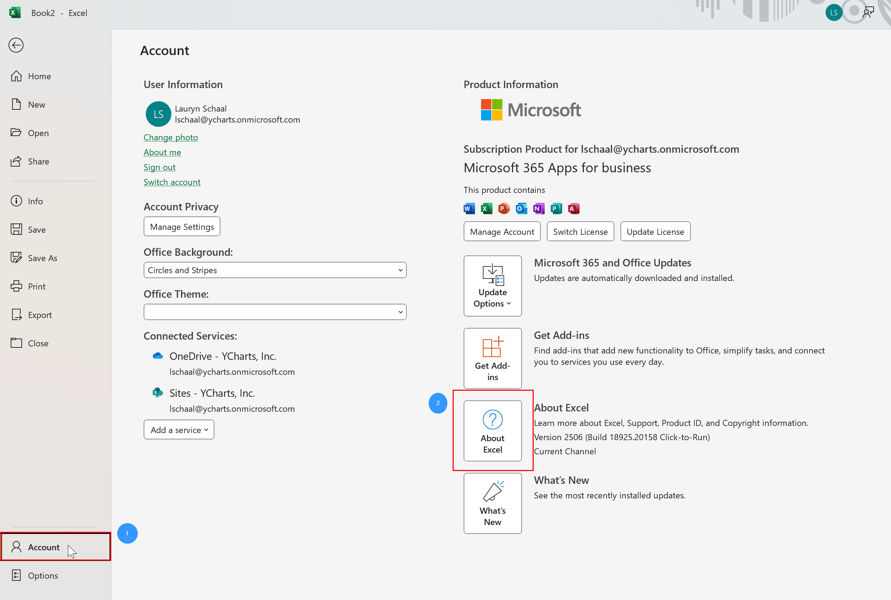Open the What's New tile
Image resolution: width=891 pixels, height=600 pixels.
pos(492,503)
